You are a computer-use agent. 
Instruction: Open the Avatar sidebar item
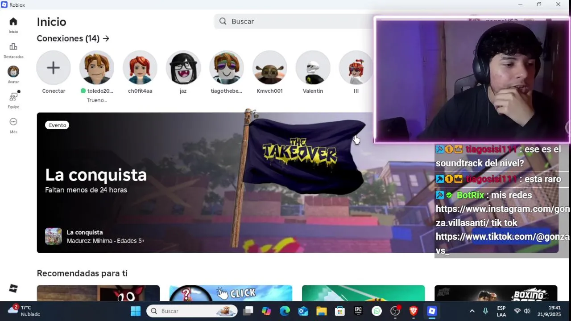point(13,75)
